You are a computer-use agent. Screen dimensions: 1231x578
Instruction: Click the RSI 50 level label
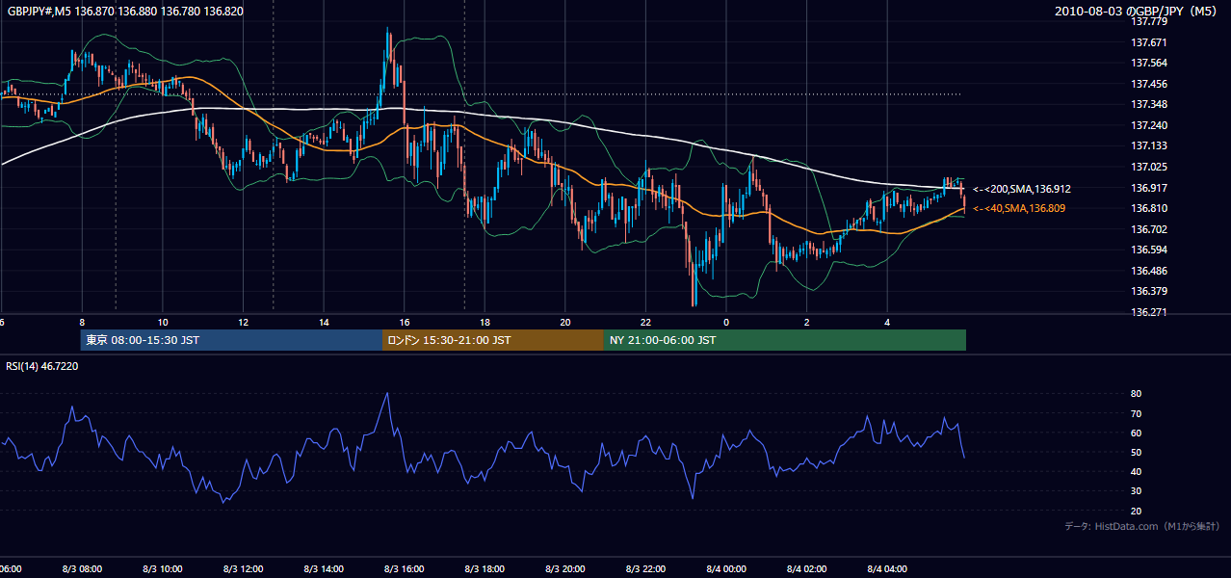(1136, 452)
